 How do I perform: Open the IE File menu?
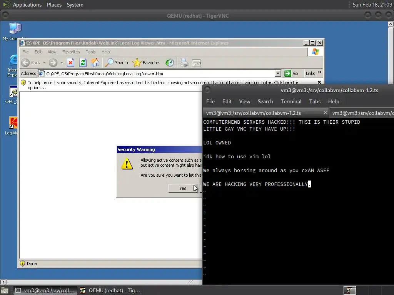(25, 52)
